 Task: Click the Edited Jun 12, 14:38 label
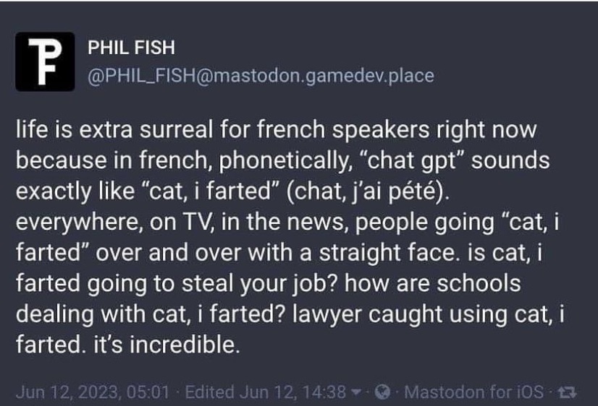click(266, 392)
